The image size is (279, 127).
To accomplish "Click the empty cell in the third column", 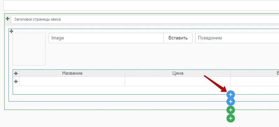I will coord(255,81).
